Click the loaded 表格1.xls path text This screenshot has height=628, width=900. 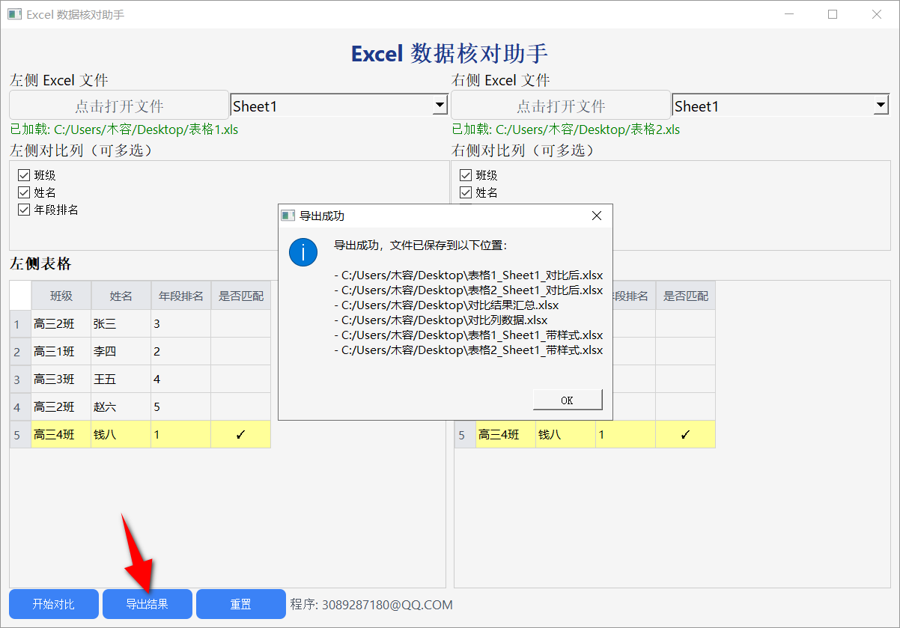[124, 129]
